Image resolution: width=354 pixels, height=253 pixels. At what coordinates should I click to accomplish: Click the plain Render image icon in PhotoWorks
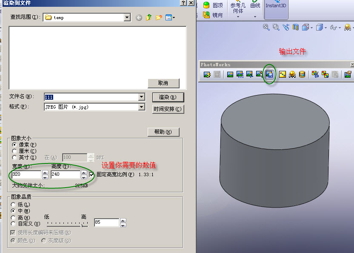(230, 74)
